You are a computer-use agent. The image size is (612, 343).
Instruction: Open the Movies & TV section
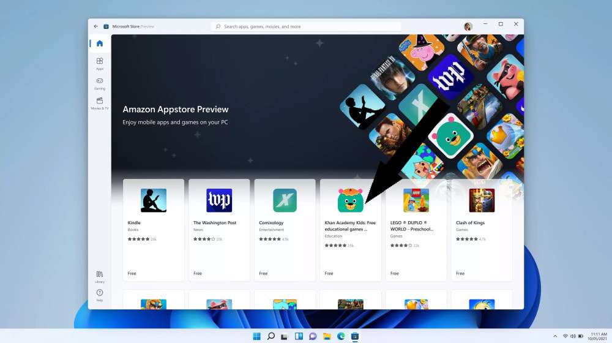pyautogui.click(x=100, y=104)
